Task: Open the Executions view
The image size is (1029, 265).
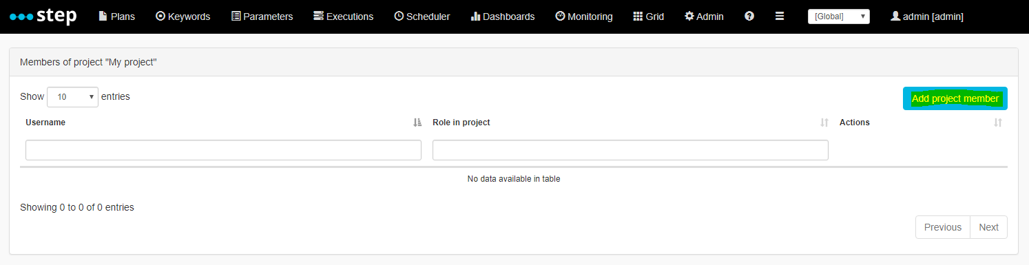Action: tap(343, 17)
